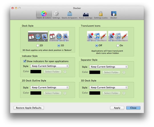This screenshot has height=127, width=154.
Task: Click Select Folder in Indicator Style
Action: (x=52, y=72)
